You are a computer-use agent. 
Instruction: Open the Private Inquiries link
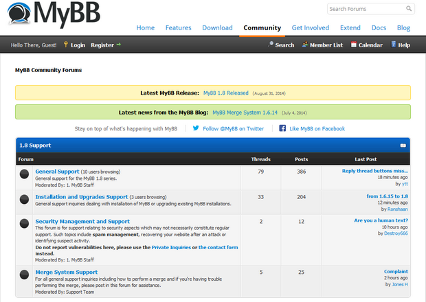(x=171, y=247)
